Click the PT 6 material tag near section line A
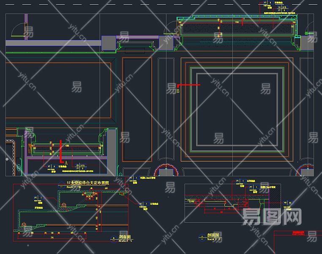The width and height of the screenshot is (322, 254). click(x=52, y=166)
